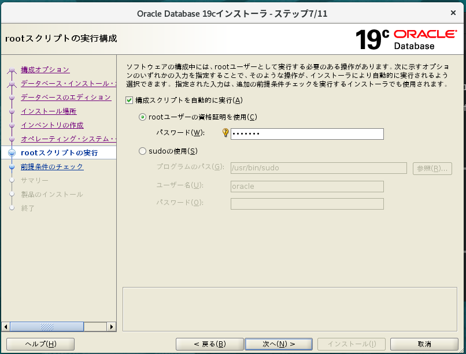The height and width of the screenshot is (354, 466).
Task: Click the sidebar scroll right arrow
Action: 111,327
